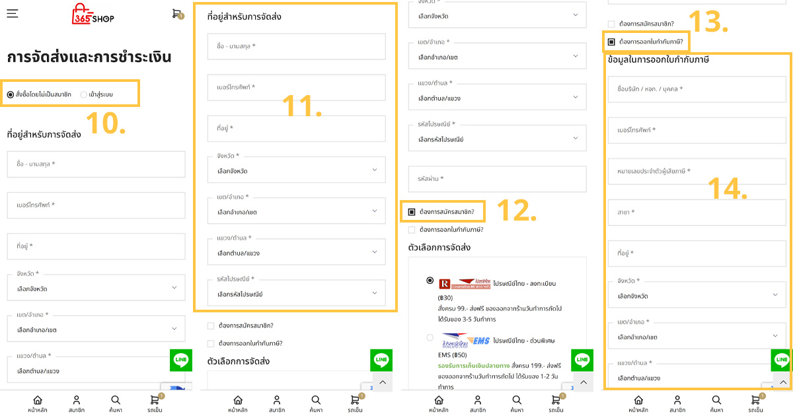Open the รหัสไปรษณีย์ dropdown above the password field
793x416 pixels.
(497, 139)
